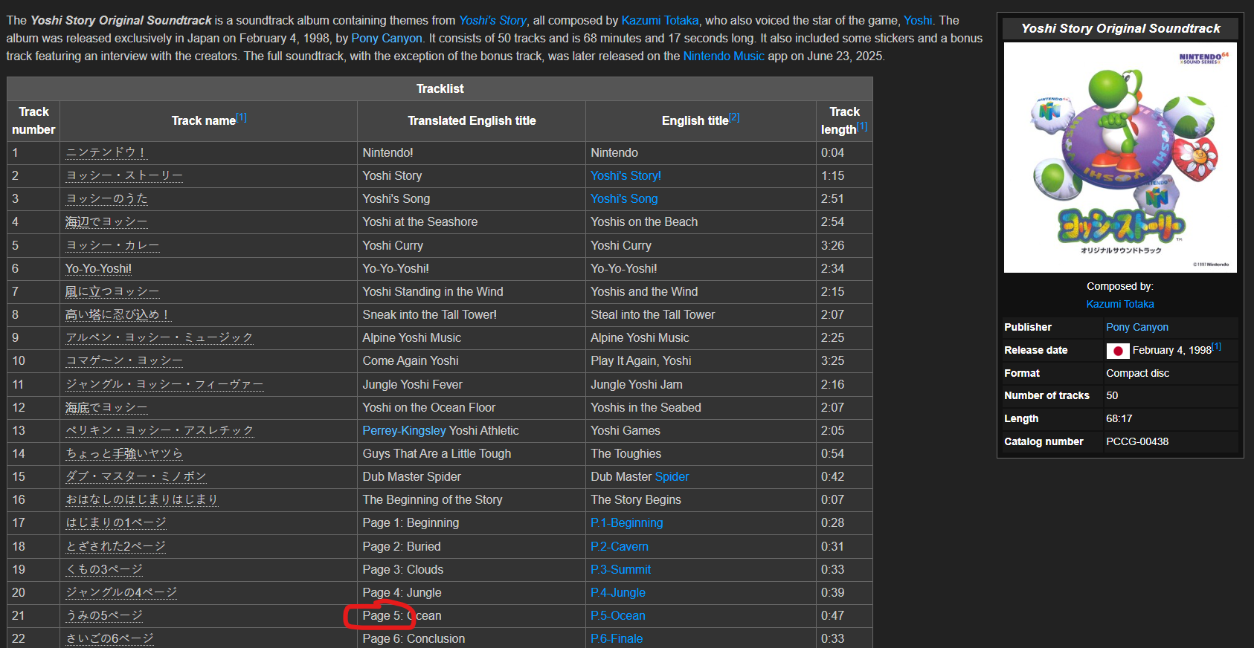Image resolution: width=1254 pixels, height=648 pixels.
Task: Open the P.3-Summit link
Action: (621, 569)
